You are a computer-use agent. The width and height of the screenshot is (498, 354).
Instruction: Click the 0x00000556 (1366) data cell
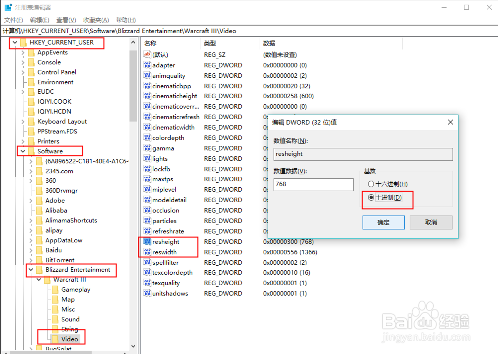coord(290,252)
